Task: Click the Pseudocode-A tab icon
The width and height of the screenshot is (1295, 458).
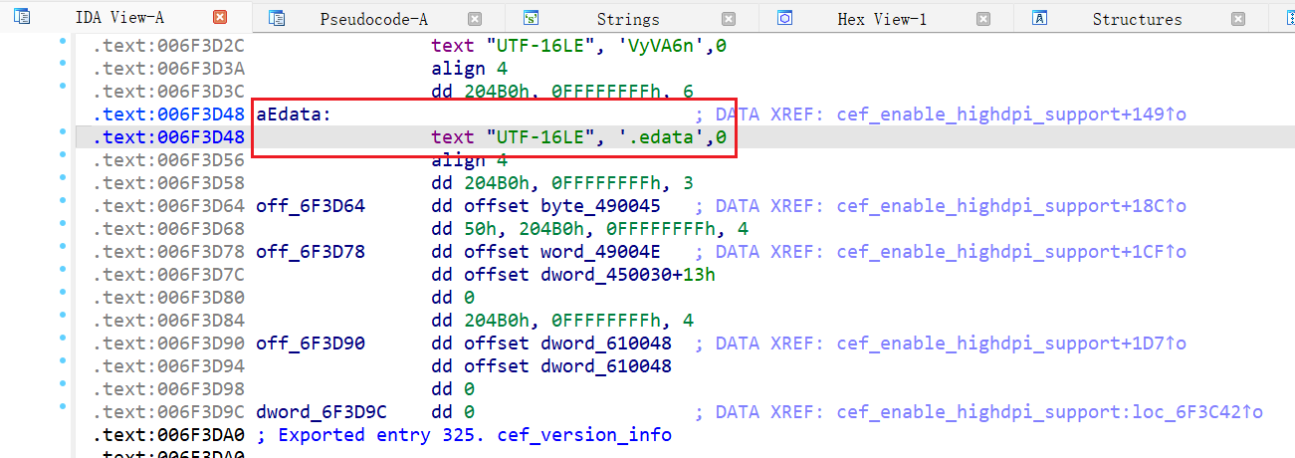Action: tap(278, 18)
